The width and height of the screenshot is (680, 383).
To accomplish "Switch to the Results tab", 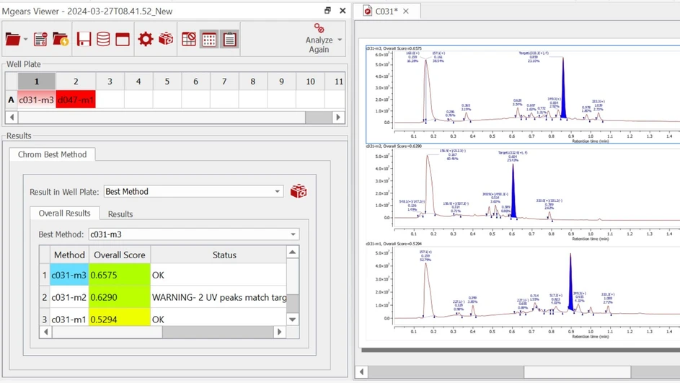I will coord(120,213).
